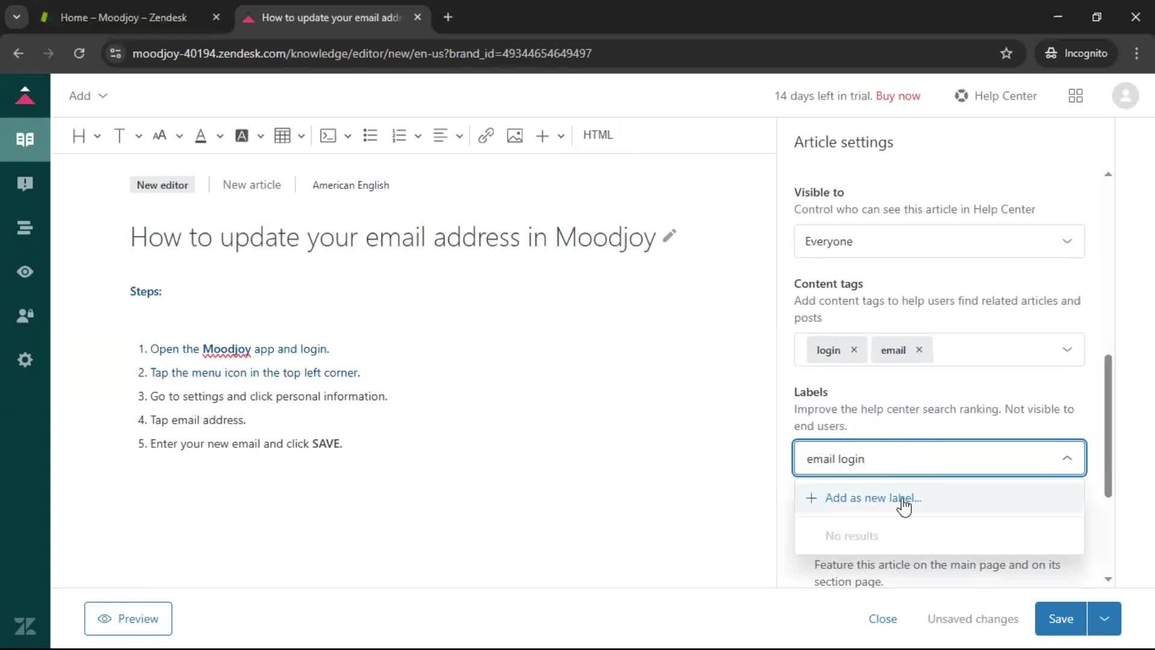Open the User permissions sidebar icon
Screen dimensions: 1155x650
coord(25,315)
